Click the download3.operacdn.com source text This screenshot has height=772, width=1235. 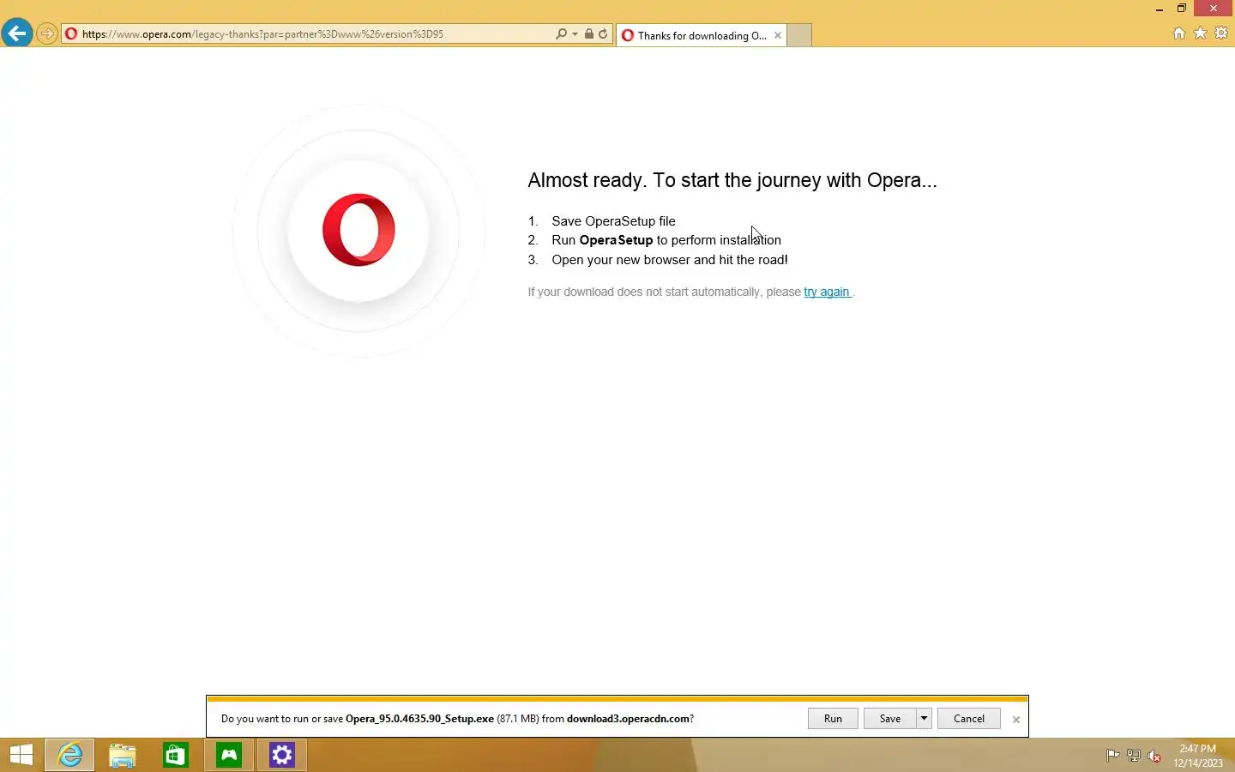point(628,719)
